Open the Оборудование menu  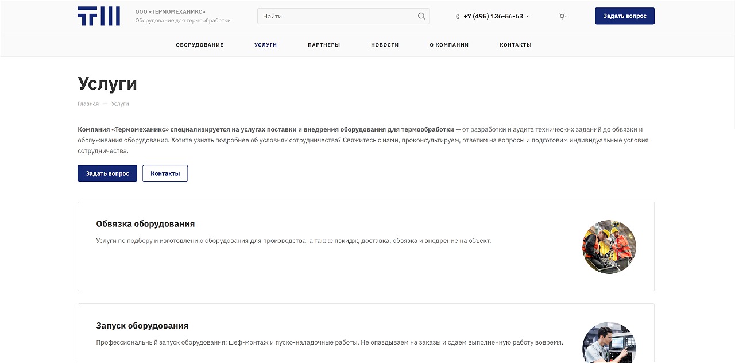pyautogui.click(x=200, y=45)
